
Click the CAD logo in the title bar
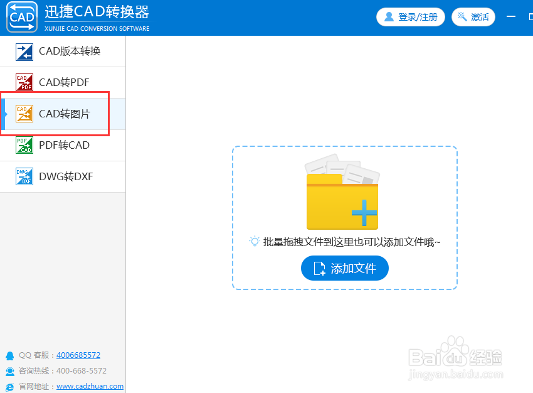(x=21, y=17)
